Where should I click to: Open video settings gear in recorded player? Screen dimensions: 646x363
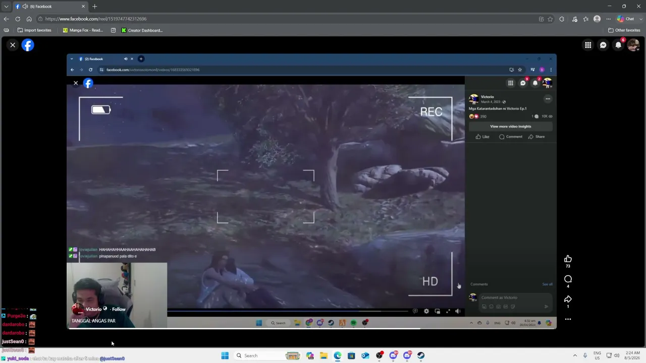click(x=426, y=311)
